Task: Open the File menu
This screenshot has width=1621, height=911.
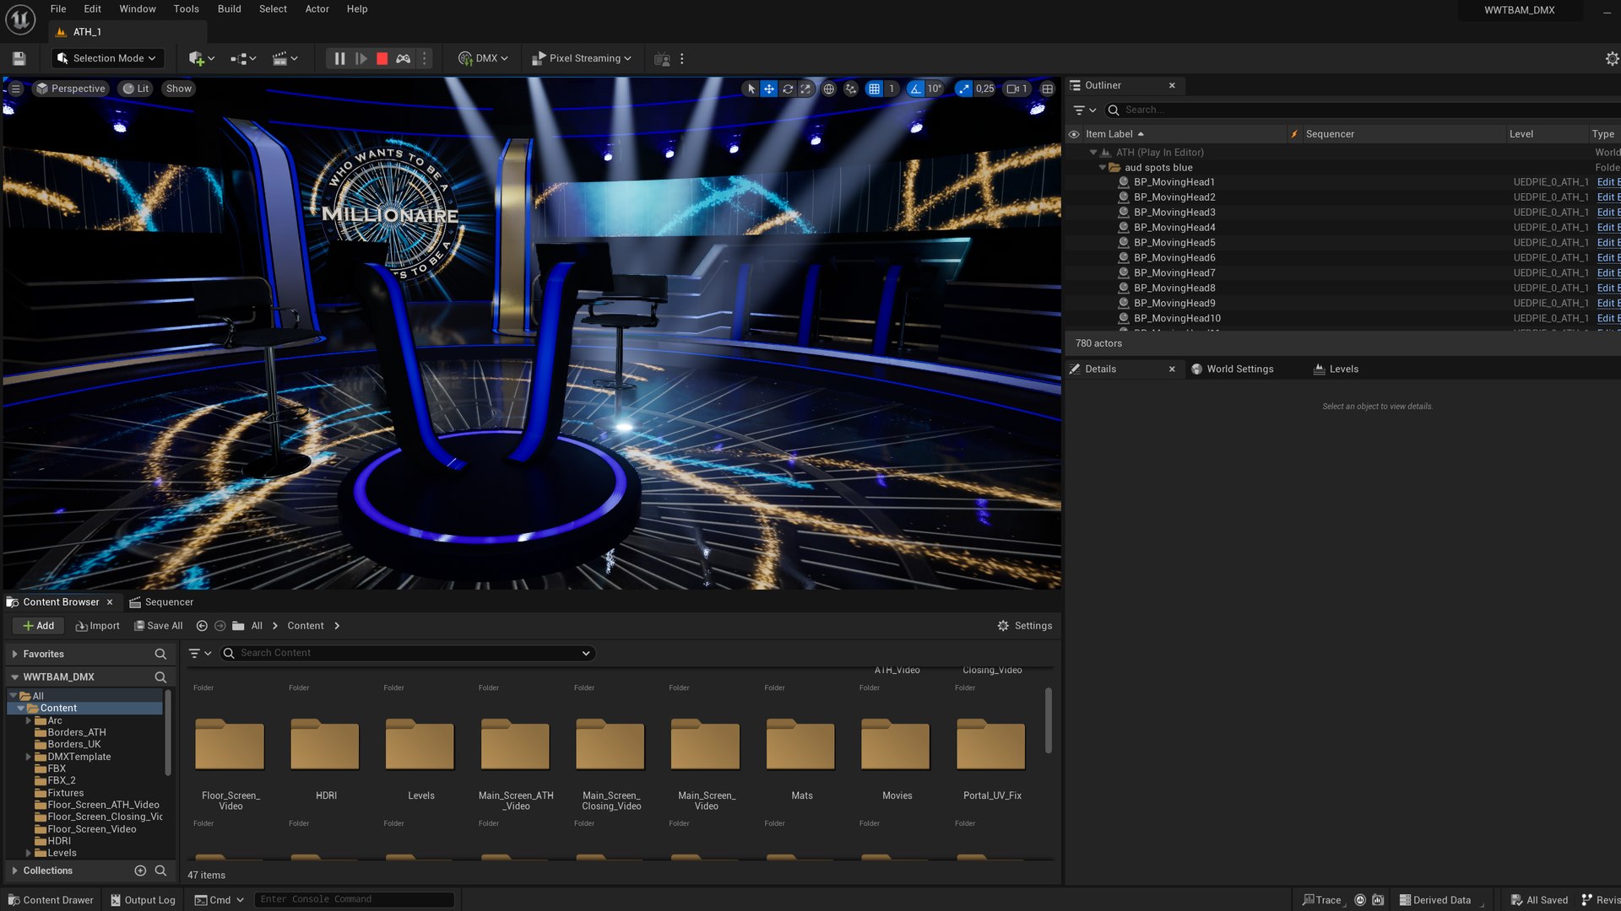Action: 58,9
